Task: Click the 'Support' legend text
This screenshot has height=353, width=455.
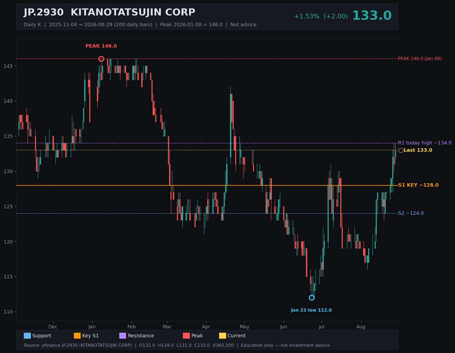Action: [42, 336]
